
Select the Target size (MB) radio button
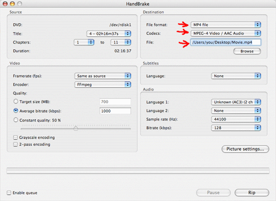[x=16, y=102]
